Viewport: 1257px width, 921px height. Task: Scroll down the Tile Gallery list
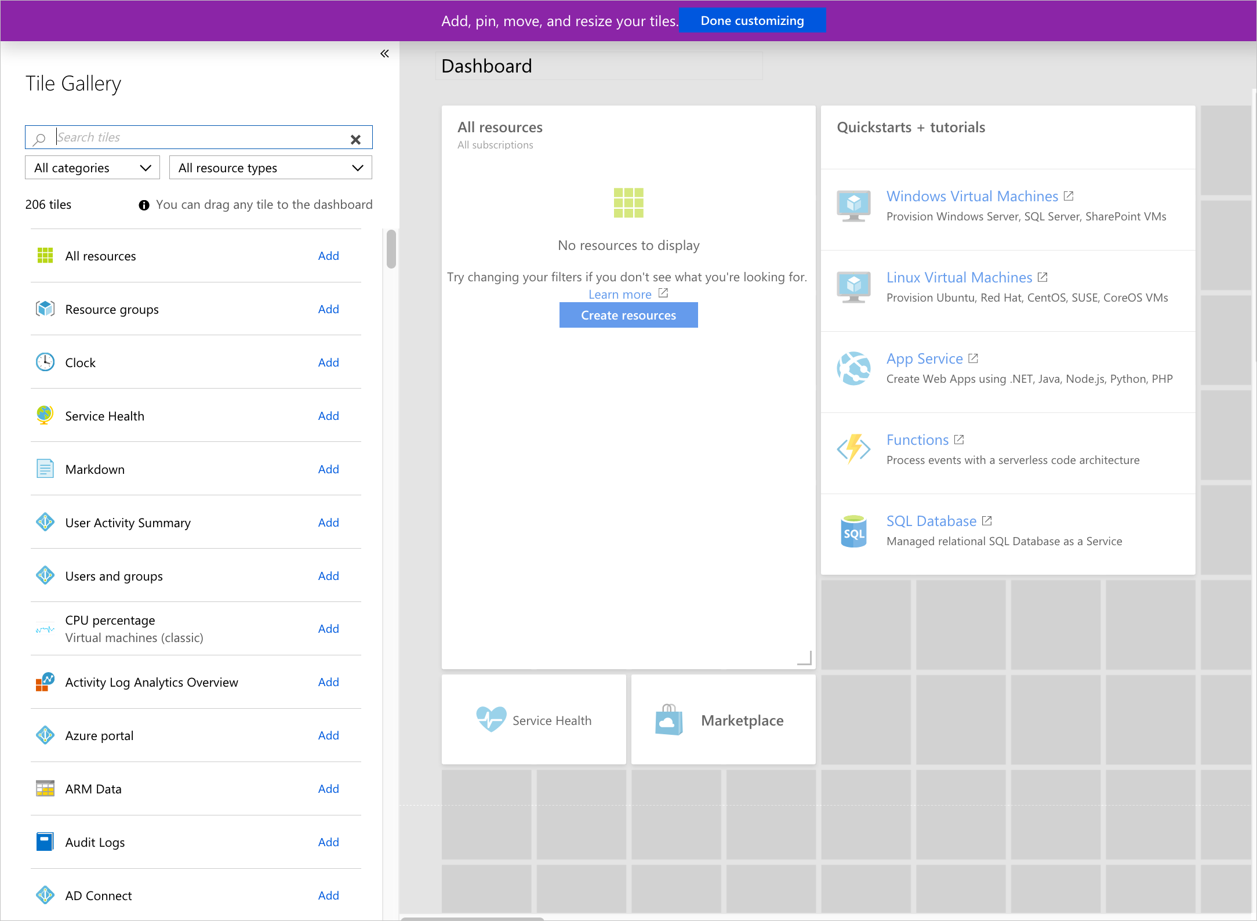(x=390, y=586)
